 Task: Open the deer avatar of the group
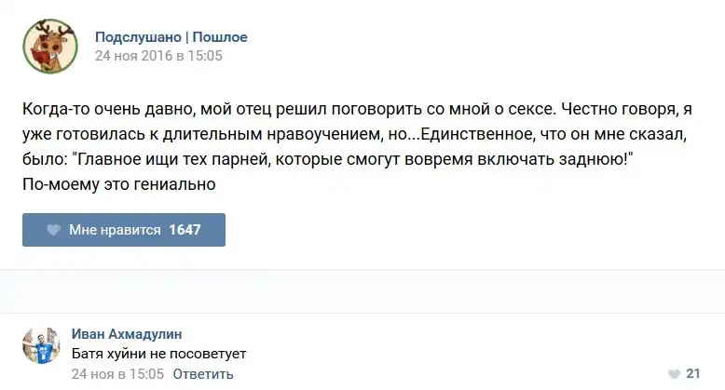pos(49,47)
